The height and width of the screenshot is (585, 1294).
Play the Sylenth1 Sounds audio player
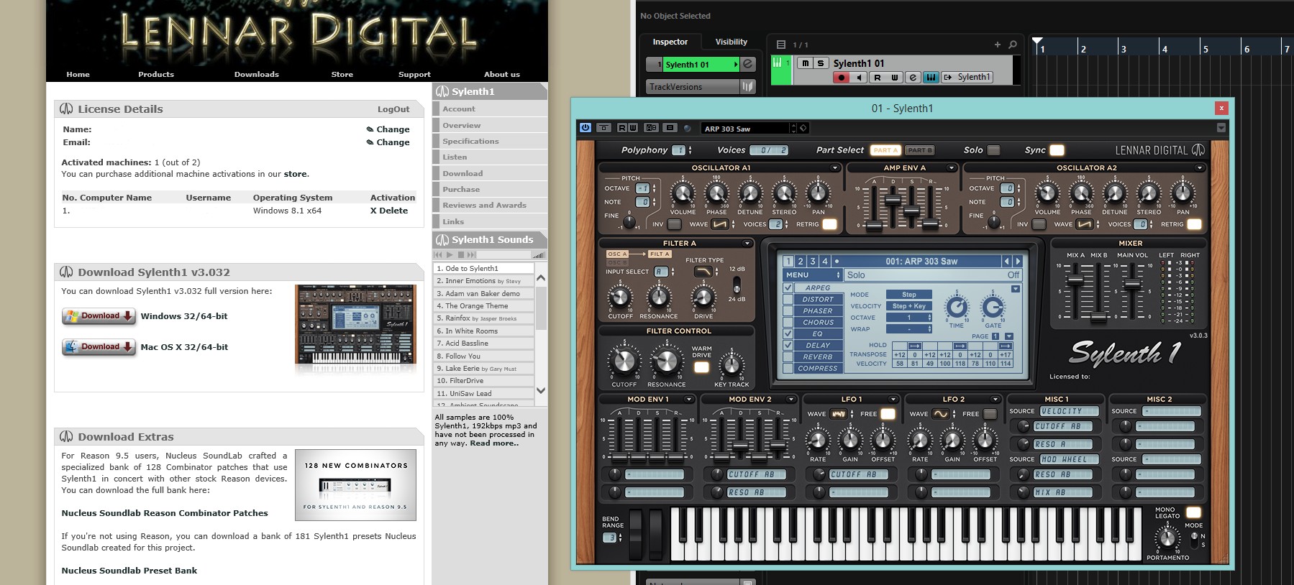[x=450, y=255]
